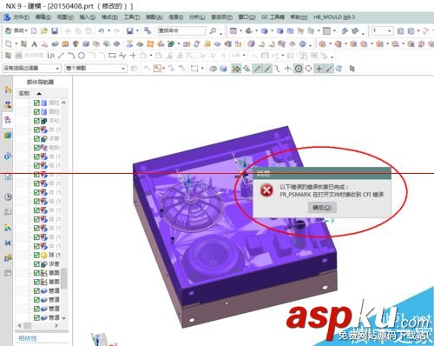Screen dimensions: 434x346
Task: Click the New file icon in toolbar
Action: pyautogui.click(x=34, y=30)
